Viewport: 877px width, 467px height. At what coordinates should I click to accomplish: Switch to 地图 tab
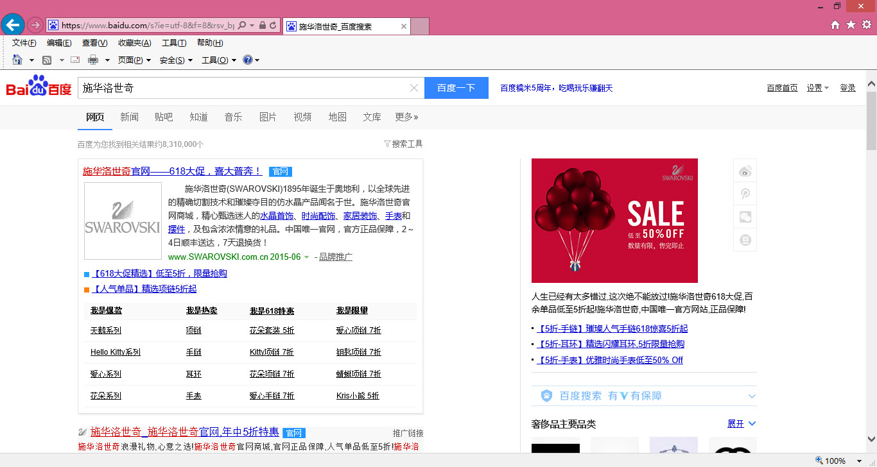point(337,117)
